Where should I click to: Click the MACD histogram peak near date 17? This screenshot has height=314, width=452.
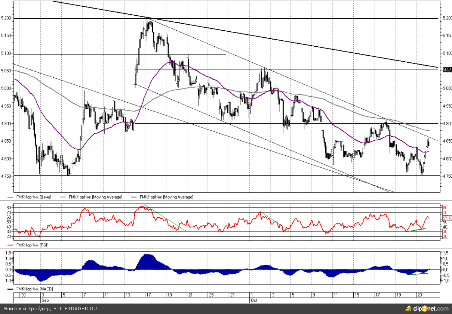click(148, 255)
